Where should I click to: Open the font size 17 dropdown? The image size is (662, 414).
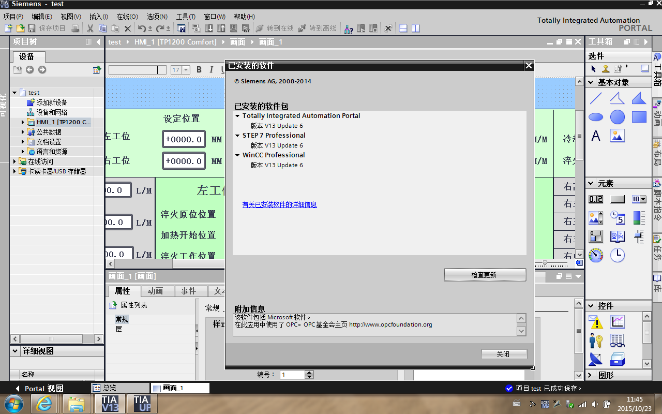click(x=186, y=70)
